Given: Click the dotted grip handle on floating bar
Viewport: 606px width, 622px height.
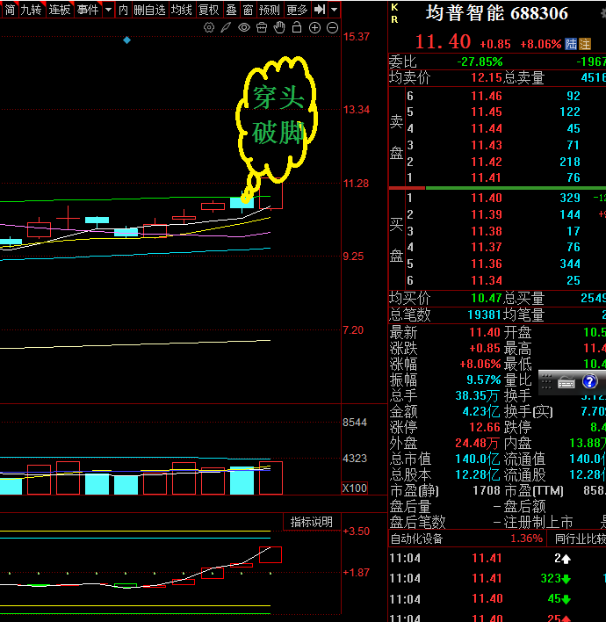Looking at the screenshot, I should click(546, 382).
